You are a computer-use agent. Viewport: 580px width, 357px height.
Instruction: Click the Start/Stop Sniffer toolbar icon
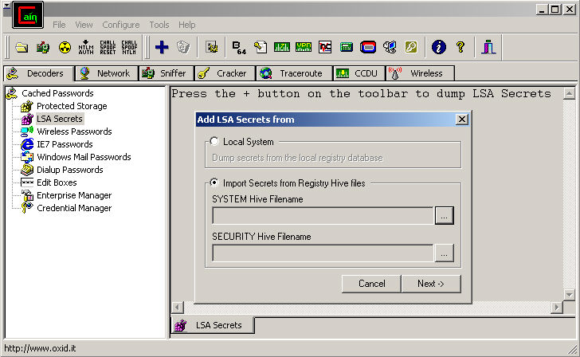tap(43, 47)
